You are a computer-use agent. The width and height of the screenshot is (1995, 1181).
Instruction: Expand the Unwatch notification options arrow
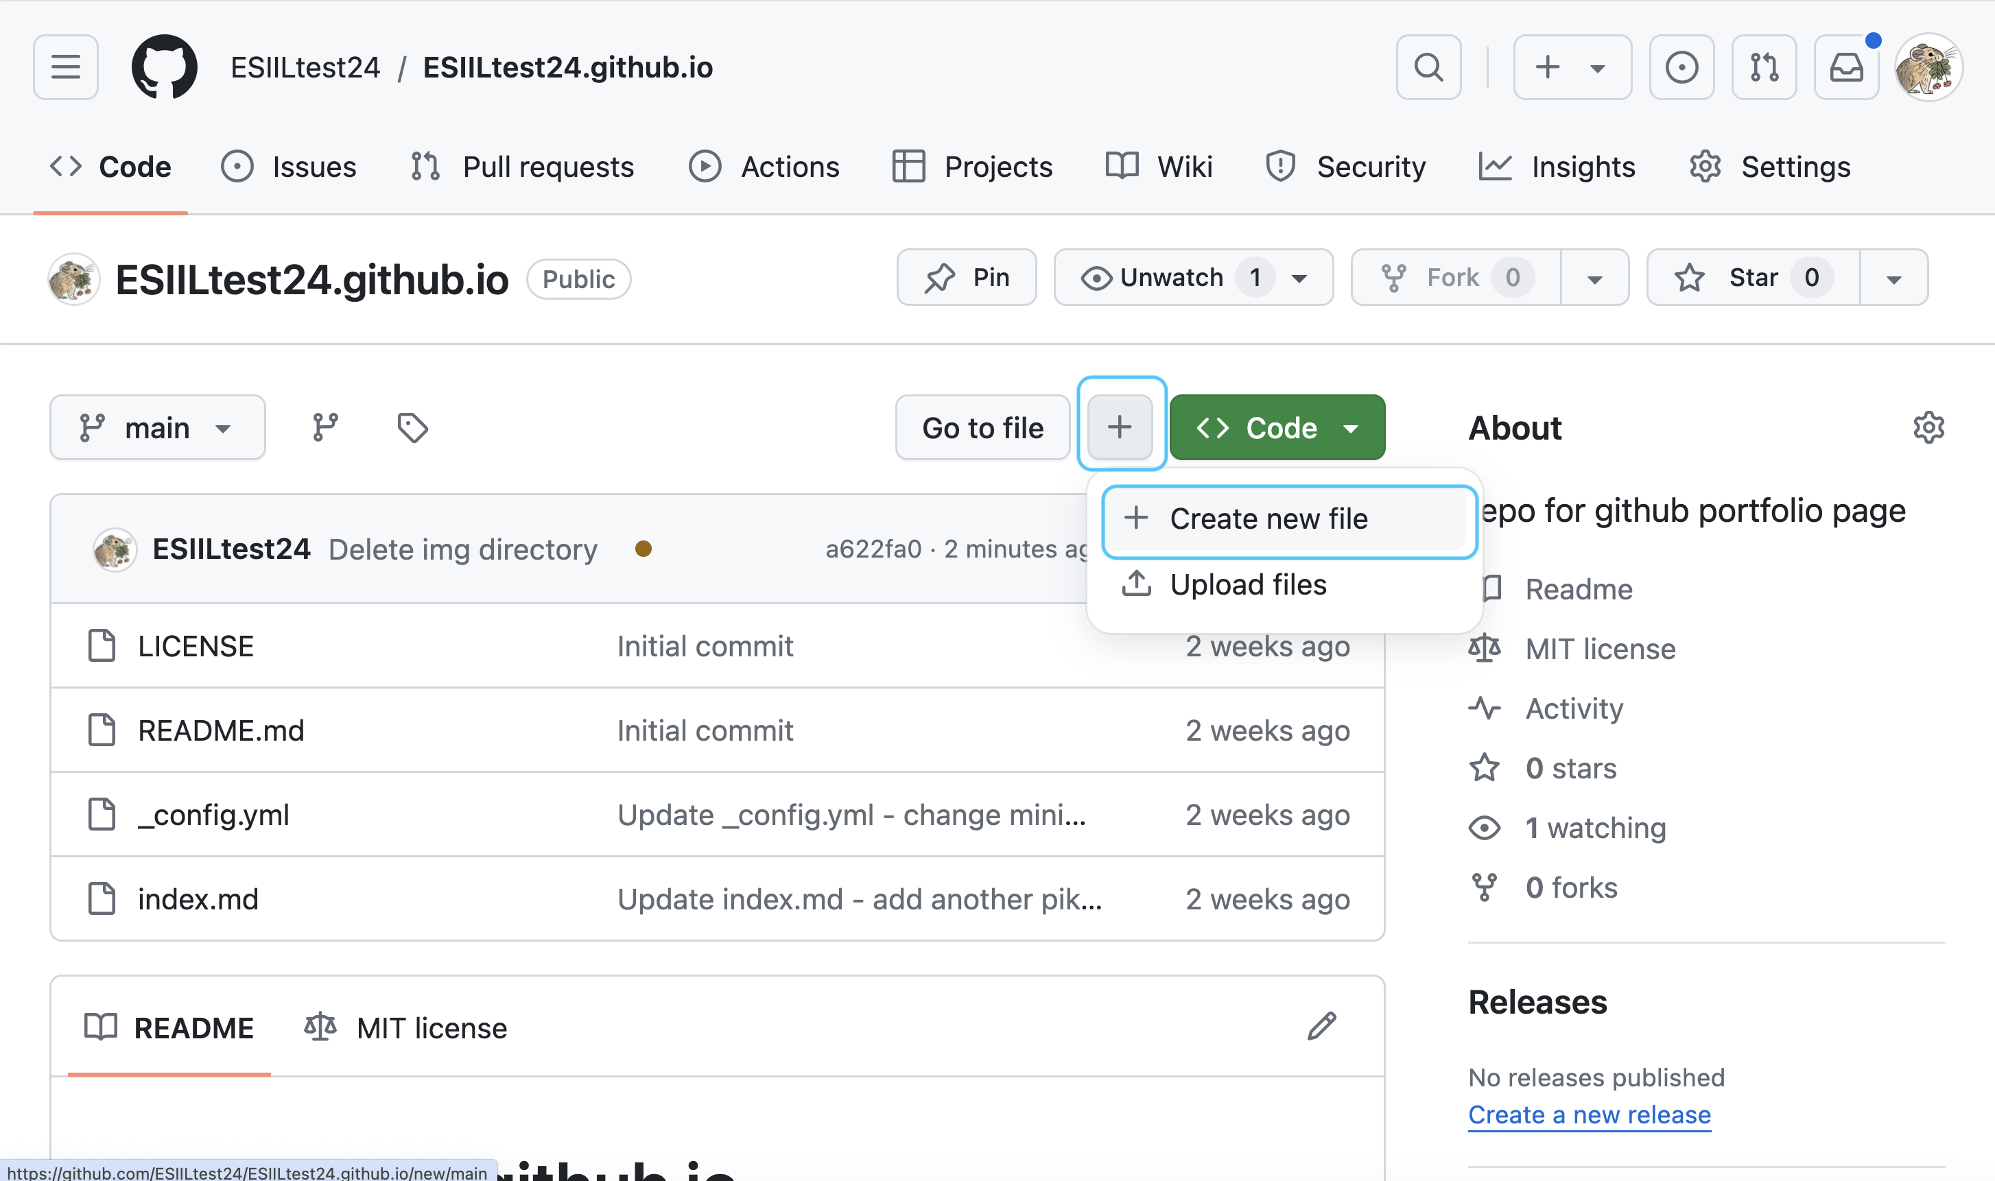pos(1300,278)
